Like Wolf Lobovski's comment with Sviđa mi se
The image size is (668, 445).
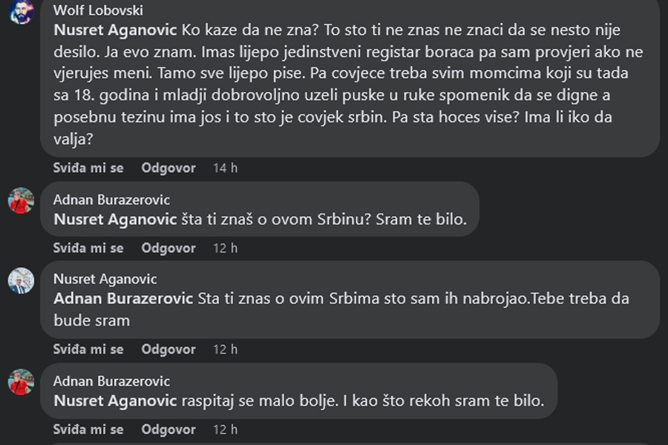click(88, 168)
